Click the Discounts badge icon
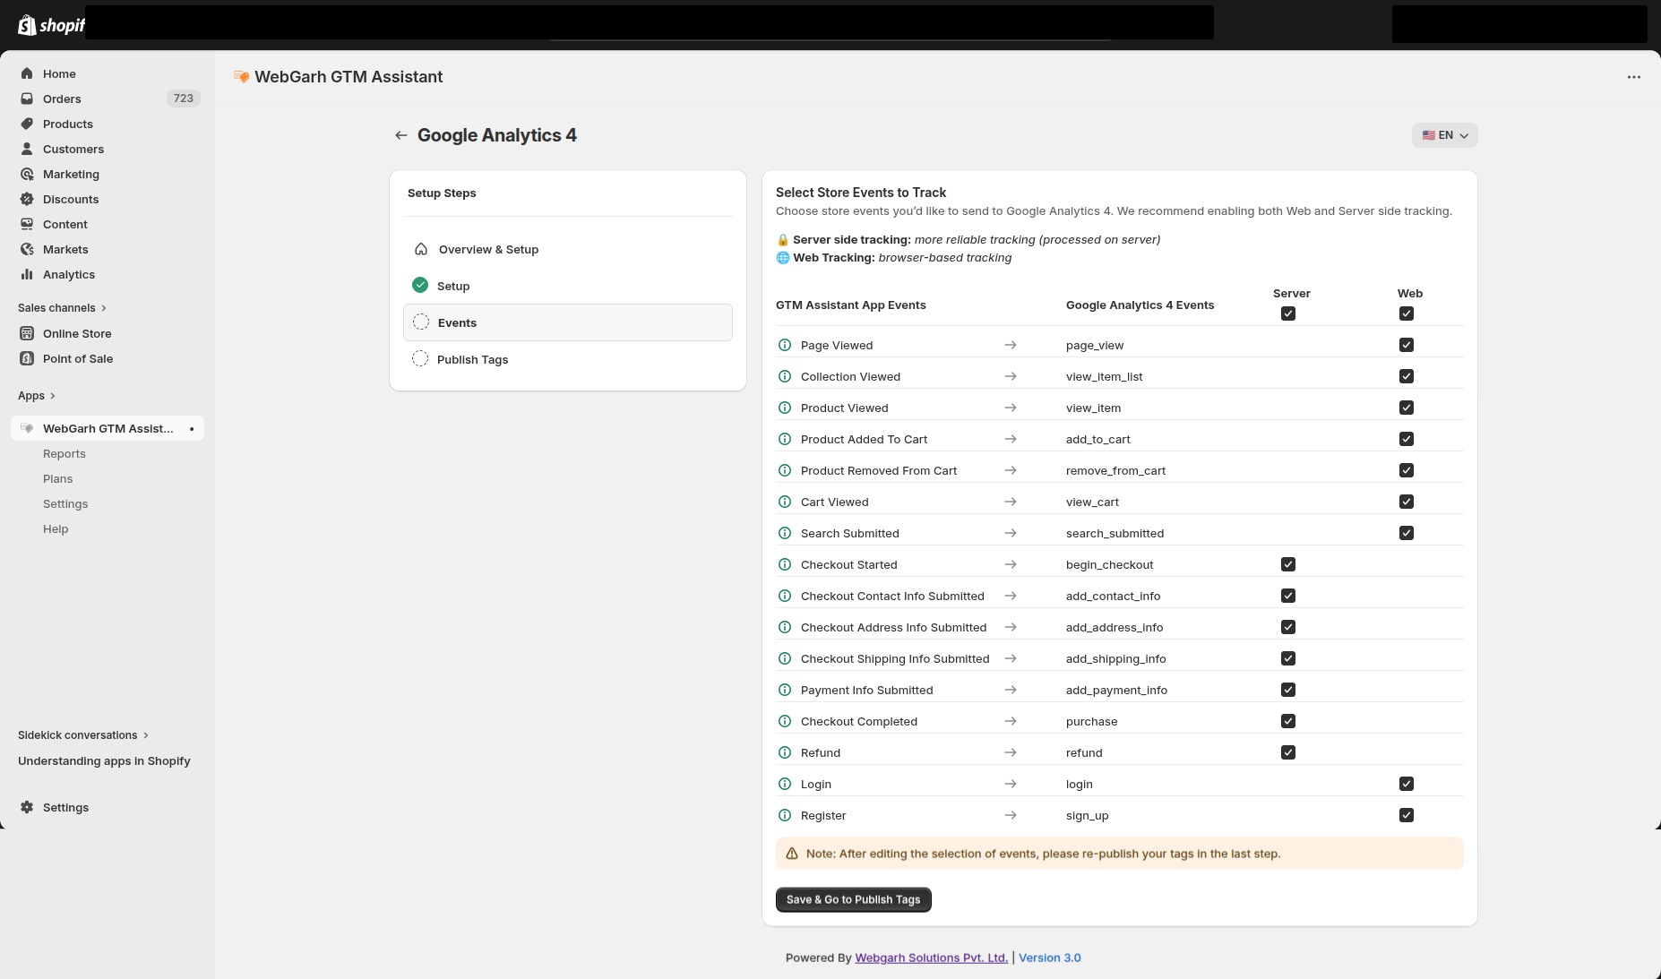Viewport: 1661px width, 979px height. pos(27,199)
